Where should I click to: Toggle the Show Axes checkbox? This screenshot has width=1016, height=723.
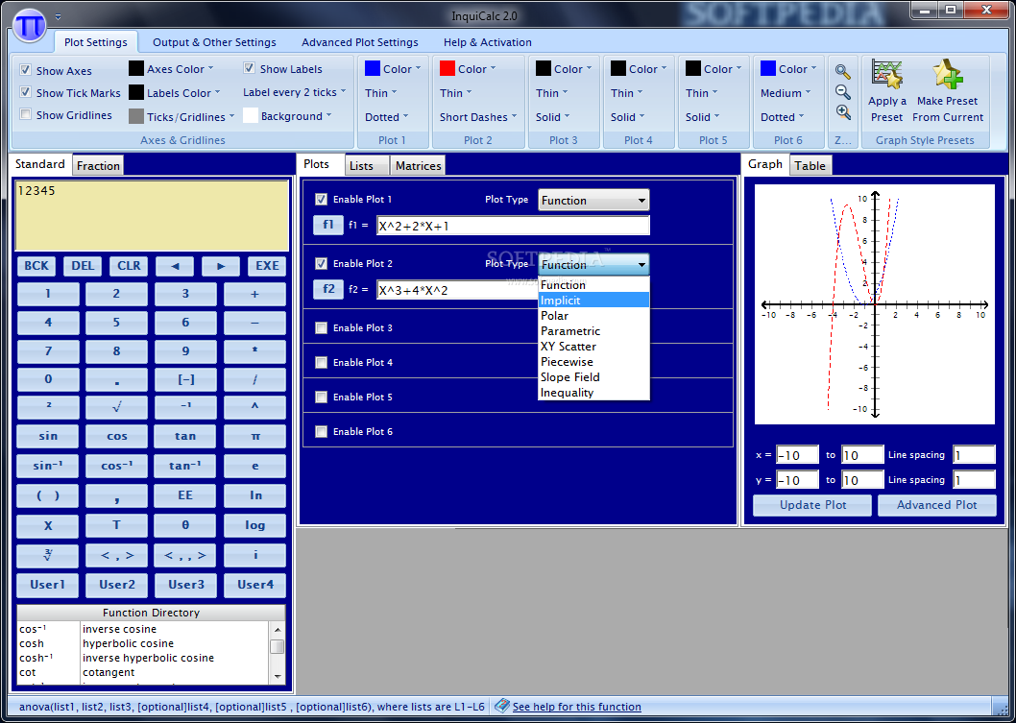tap(25, 70)
